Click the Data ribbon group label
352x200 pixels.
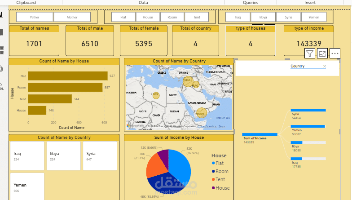click(143, 3)
